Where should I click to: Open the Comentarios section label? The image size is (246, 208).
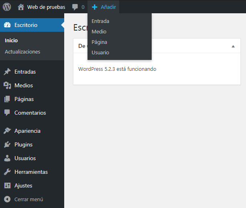pos(30,113)
